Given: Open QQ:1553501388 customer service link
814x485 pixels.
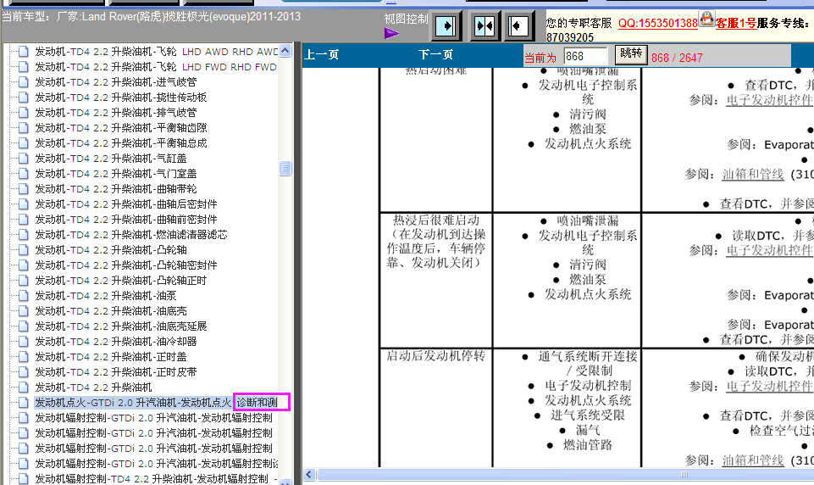Looking at the screenshot, I should pos(658,23).
